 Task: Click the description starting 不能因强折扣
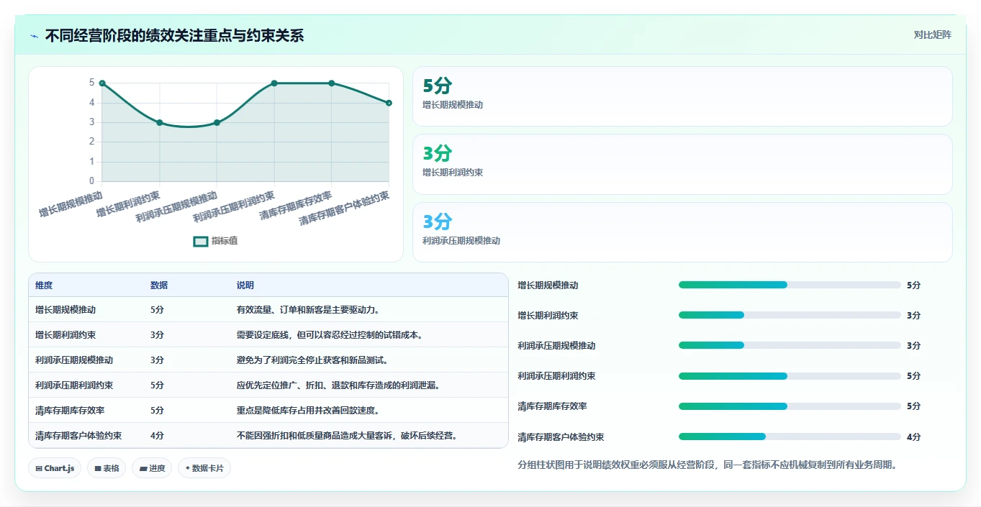pyautogui.click(x=347, y=436)
